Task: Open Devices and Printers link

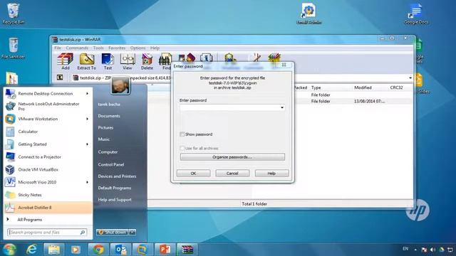Action: tap(117, 176)
